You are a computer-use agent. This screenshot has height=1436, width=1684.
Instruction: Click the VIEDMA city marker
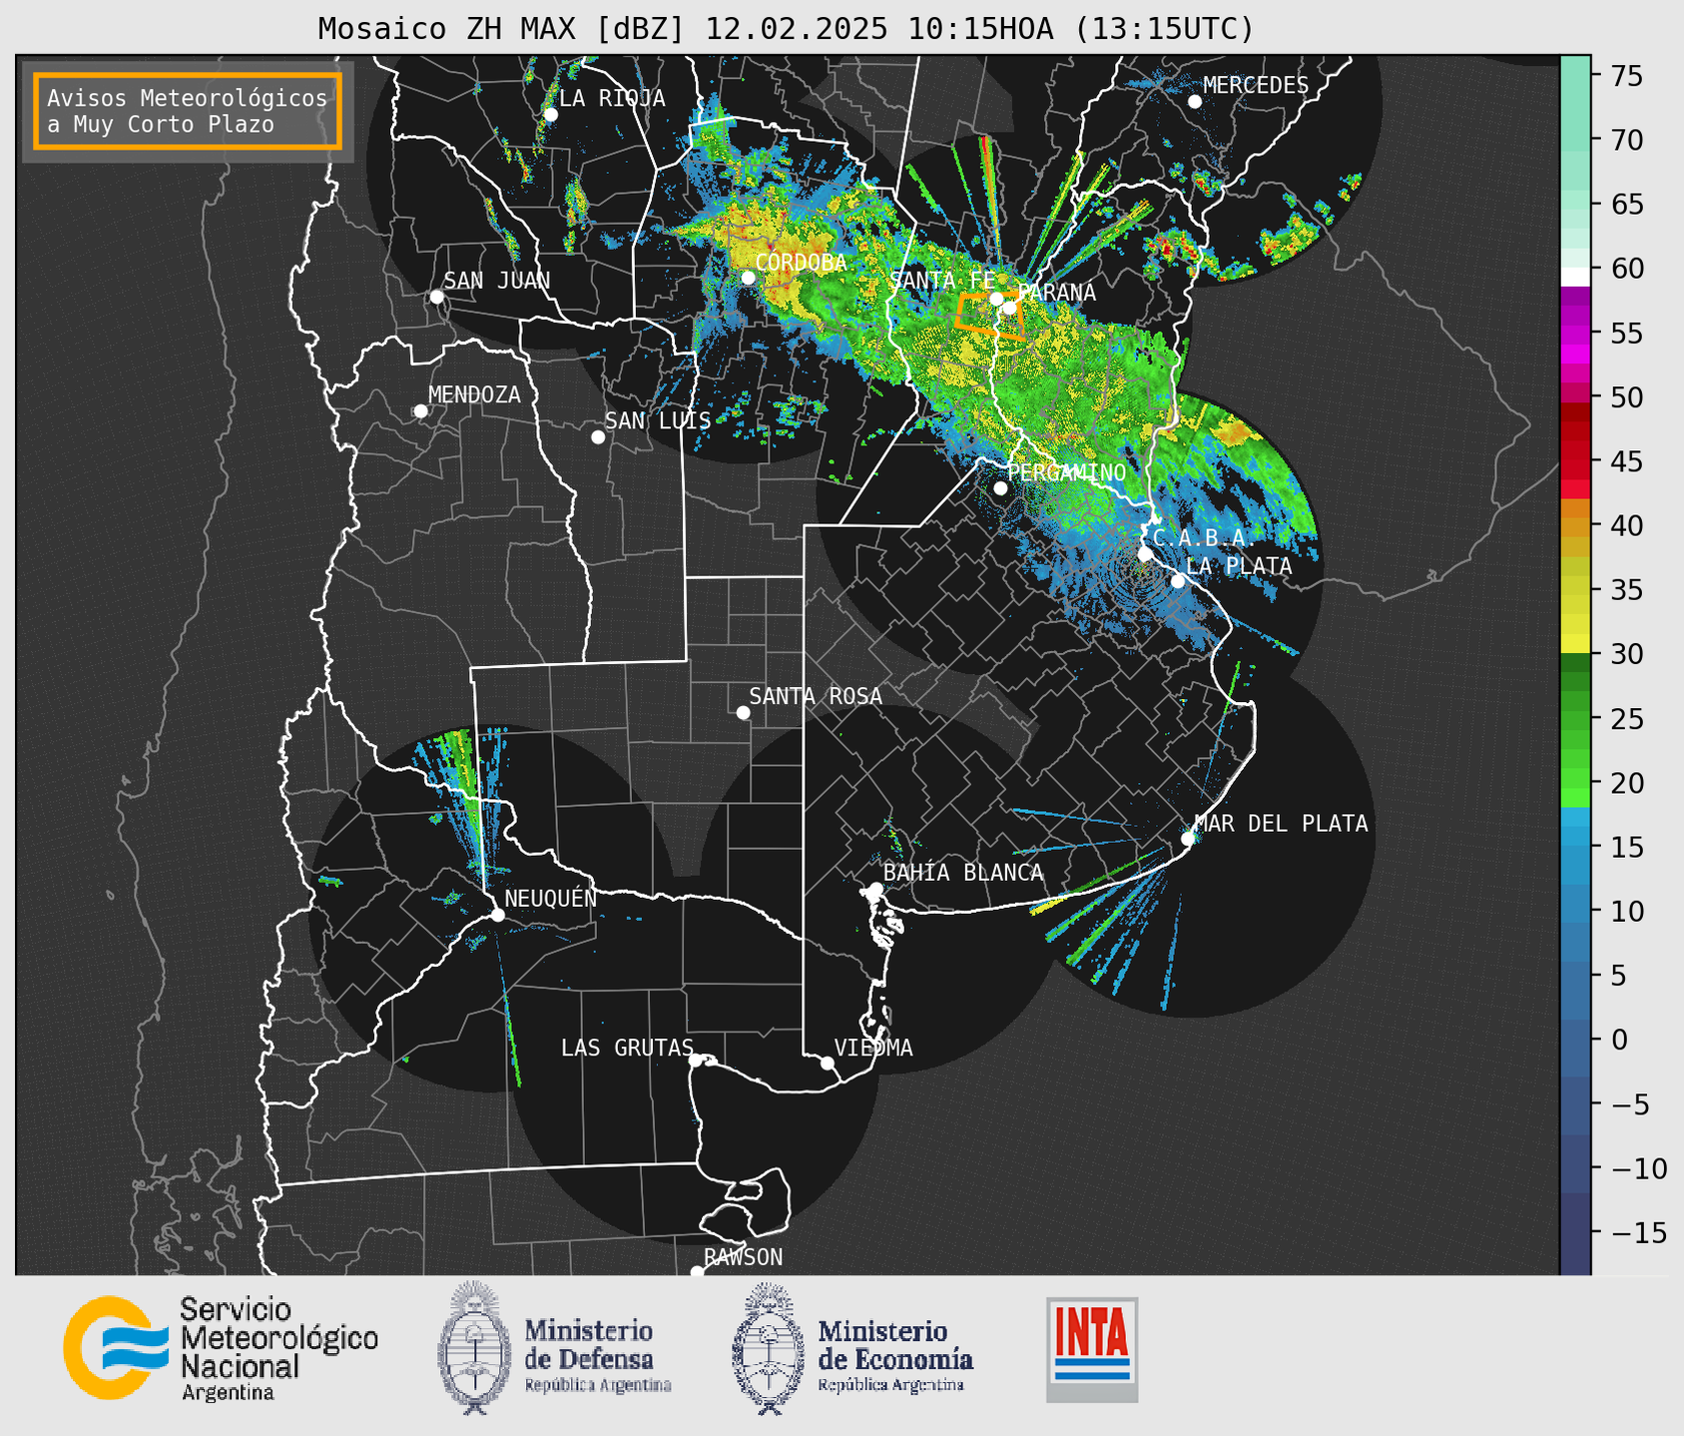click(828, 1064)
